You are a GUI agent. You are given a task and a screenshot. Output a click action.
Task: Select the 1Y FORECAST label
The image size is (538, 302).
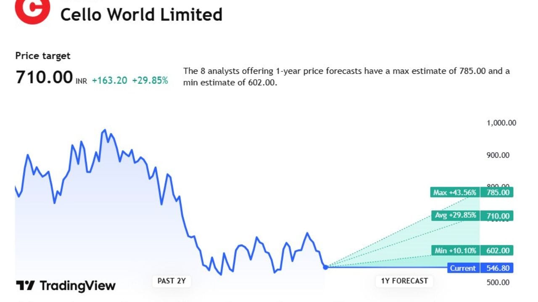pos(404,281)
